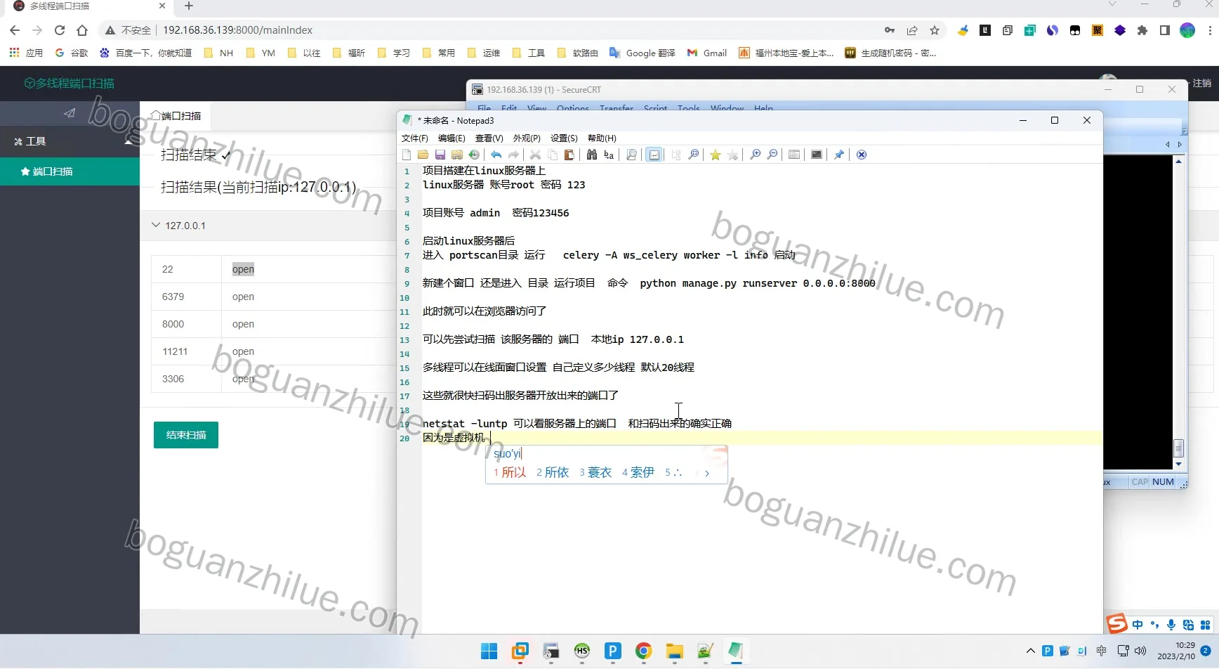This screenshot has height=669, width=1219.
Task: Toggle the always-on-top pin icon
Action: click(x=839, y=155)
